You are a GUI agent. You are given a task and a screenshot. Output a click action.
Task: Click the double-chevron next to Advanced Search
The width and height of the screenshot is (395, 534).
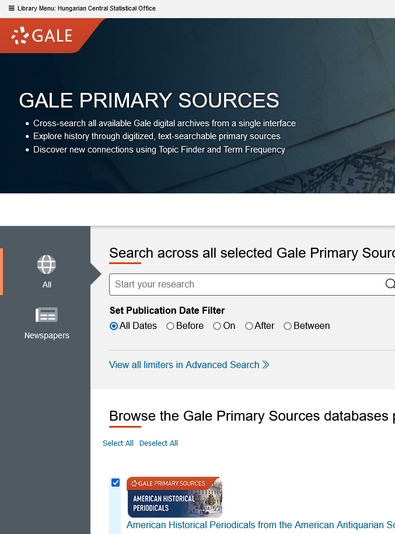267,365
